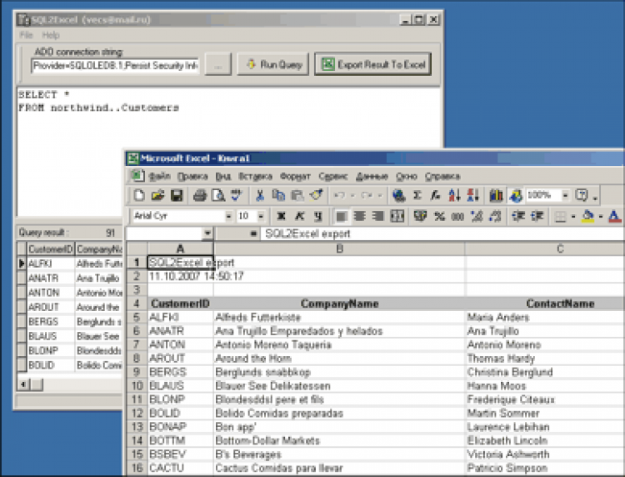Screen dimensions: 625x477
Task: Open the Arial Cyr font dropdown
Action: click(228, 216)
